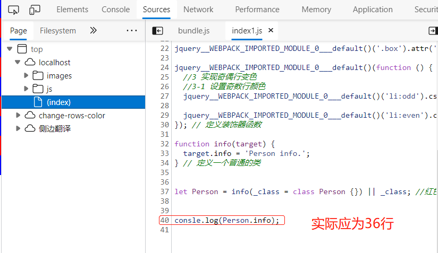Select the top frame item
The width and height of the screenshot is (438, 253).
[x=37, y=49]
